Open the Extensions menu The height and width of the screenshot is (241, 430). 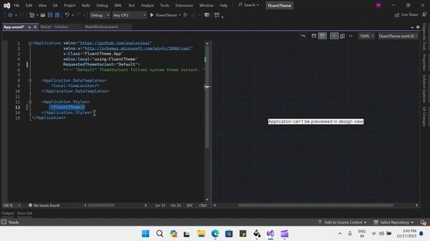183,5
